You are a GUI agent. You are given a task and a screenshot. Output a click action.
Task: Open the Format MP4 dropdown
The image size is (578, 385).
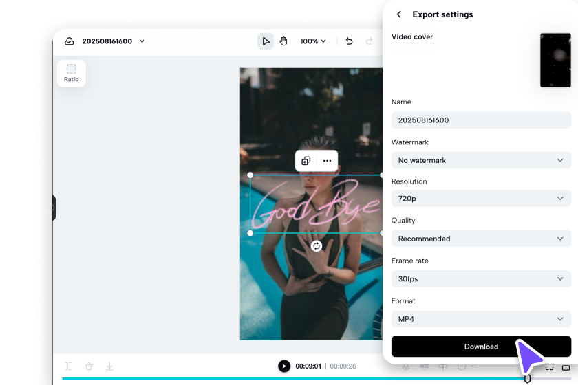(x=481, y=319)
